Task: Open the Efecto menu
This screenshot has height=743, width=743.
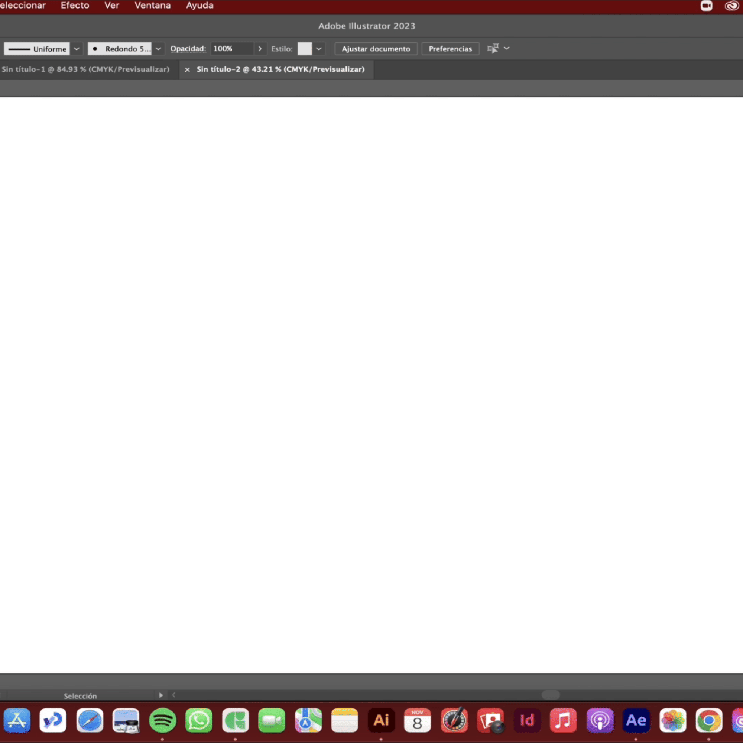Action: pyautogui.click(x=75, y=6)
